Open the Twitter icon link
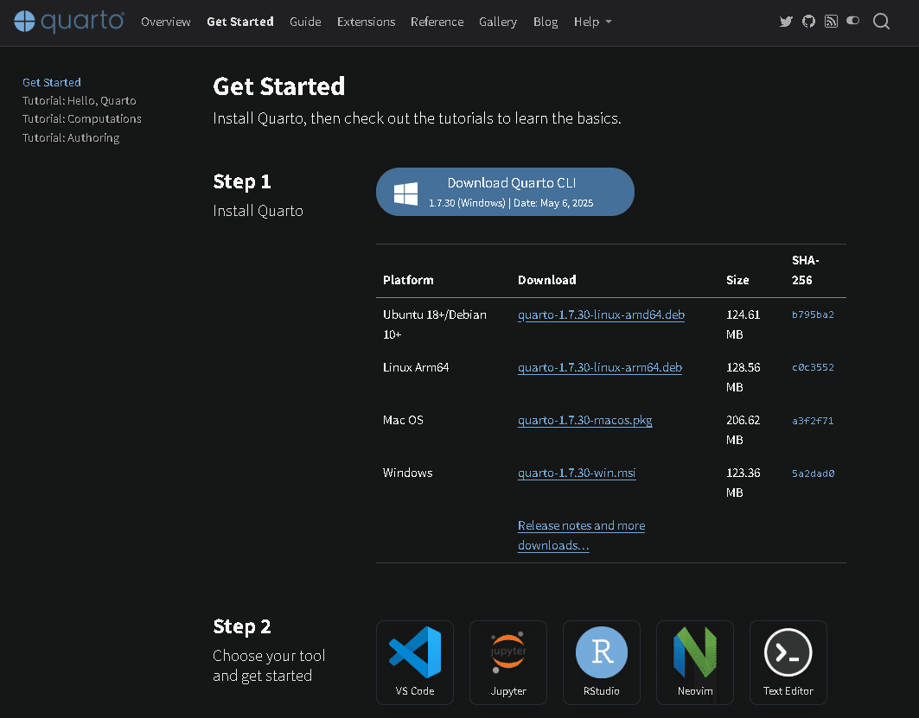The width and height of the screenshot is (919, 718). (x=786, y=22)
